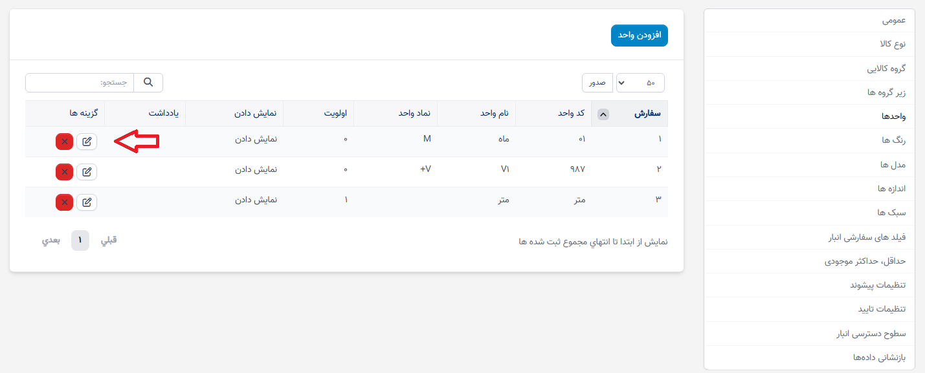Click the افزودن واحد button
The width and height of the screenshot is (925, 373).
point(639,36)
